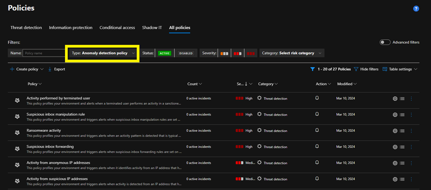
Task: Click the policy icon for Activity from suspicious IP addresses
Action: [x=17, y=181]
